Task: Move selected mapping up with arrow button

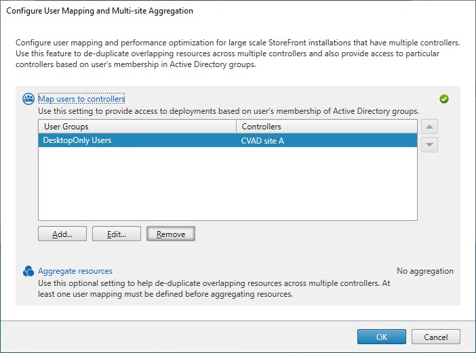Action: click(x=429, y=127)
